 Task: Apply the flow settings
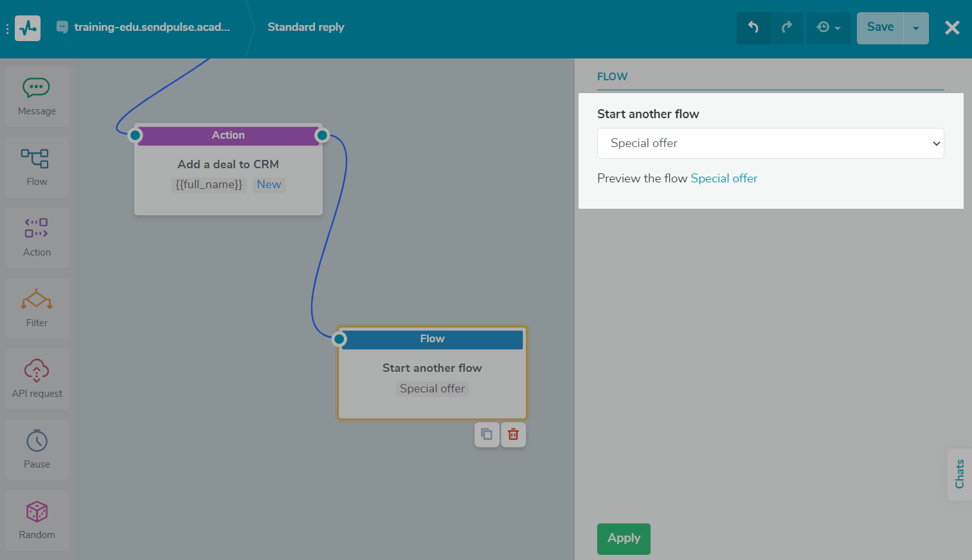coord(623,539)
